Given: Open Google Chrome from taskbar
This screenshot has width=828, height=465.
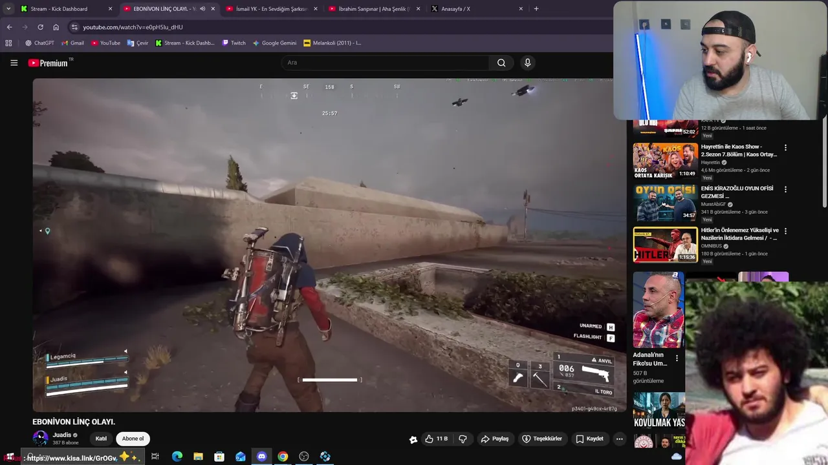Looking at the screenshot, I should [x=283, y=457].
